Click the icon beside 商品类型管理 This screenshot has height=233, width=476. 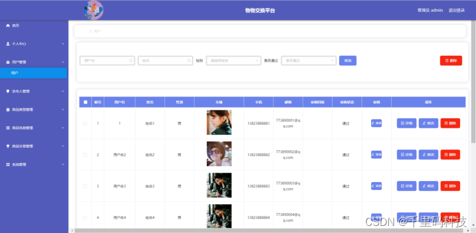[x=8, y=109]
